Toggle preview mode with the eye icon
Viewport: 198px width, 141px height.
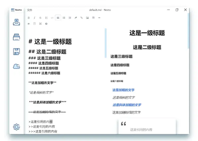(x=29, y=24)
